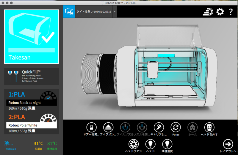Image resolution: width=238 pixels, height=155 pixels.
Task: Click the reel 1 spool icon
Action: (x=48, y=95)
